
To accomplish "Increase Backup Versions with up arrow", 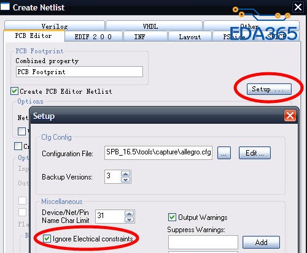I will 125,174.
